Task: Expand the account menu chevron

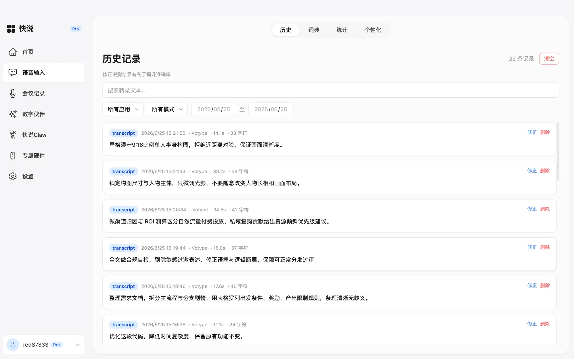Action: point(78,345)
